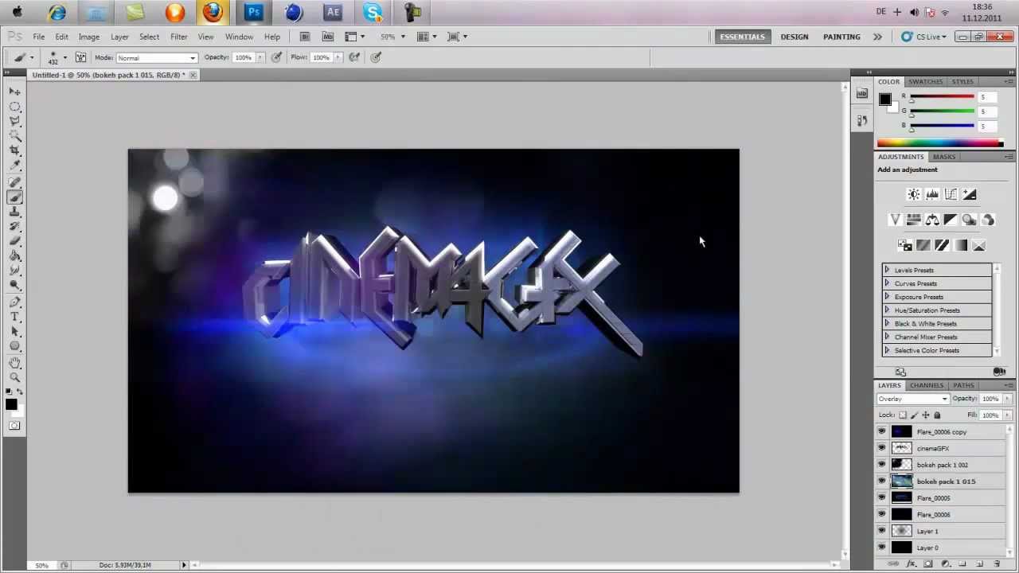Expand Curves Presets

coord(887,283)
